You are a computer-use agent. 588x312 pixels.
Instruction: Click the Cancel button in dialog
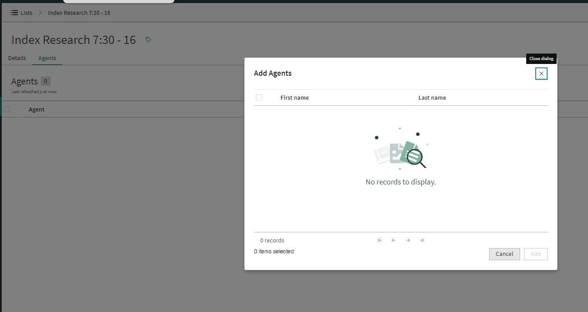pos(504,254)
